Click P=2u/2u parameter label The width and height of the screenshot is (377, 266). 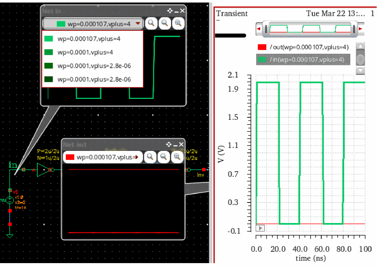(x=48, y=151)
